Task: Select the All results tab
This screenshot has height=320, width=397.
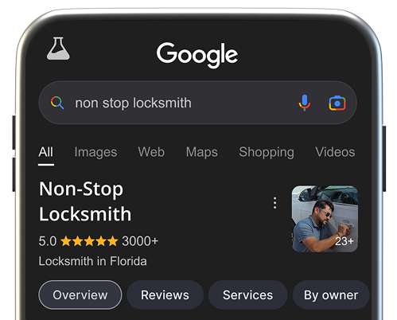Action: (46, 153)
